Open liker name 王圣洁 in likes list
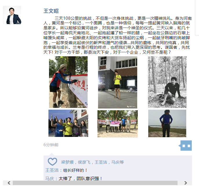Image resolution: width=199 pixels, height=190 pixels. point(101,162)
